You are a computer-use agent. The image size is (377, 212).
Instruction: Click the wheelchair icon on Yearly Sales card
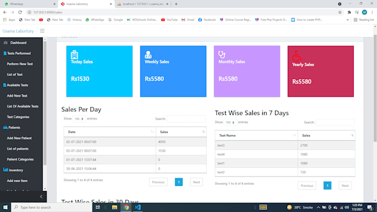(297, 56)
